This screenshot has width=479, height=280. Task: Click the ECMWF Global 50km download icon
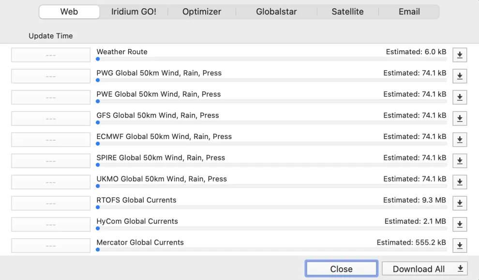(459, 140)
